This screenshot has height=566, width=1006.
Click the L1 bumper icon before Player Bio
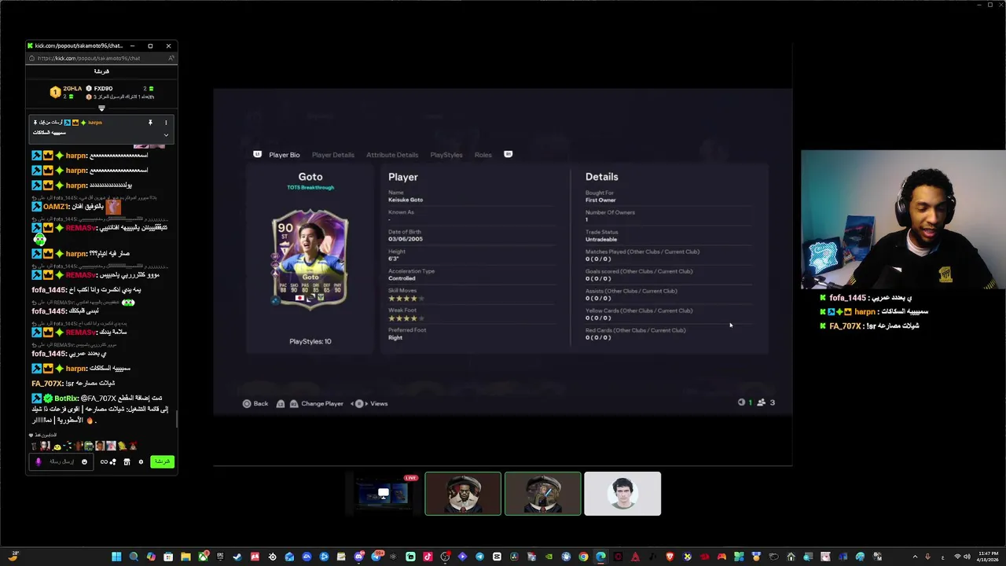[x=257, y=154]
